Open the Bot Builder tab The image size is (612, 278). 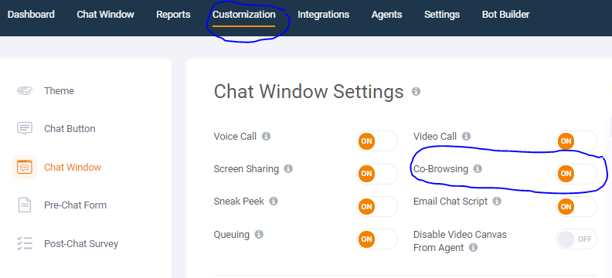coord(505,15)
